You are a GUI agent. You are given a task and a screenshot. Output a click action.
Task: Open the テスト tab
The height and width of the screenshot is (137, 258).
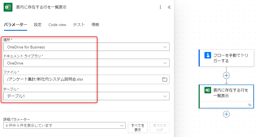click(79, 25)
